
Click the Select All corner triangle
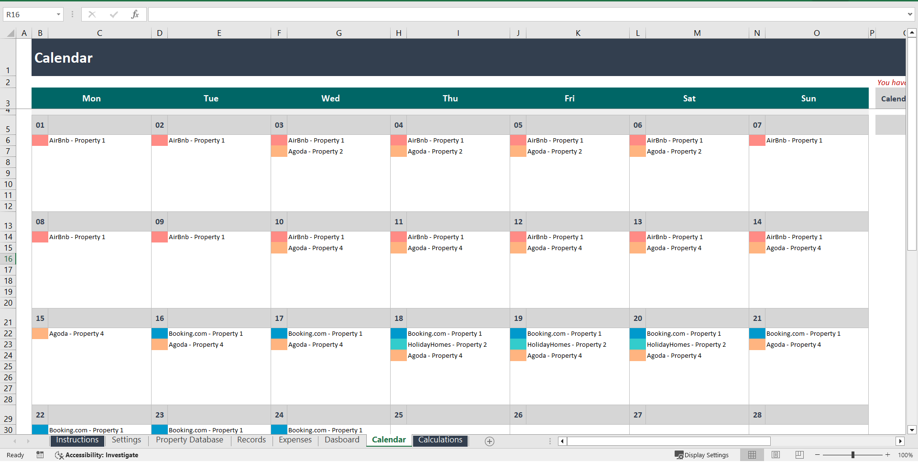11,33
